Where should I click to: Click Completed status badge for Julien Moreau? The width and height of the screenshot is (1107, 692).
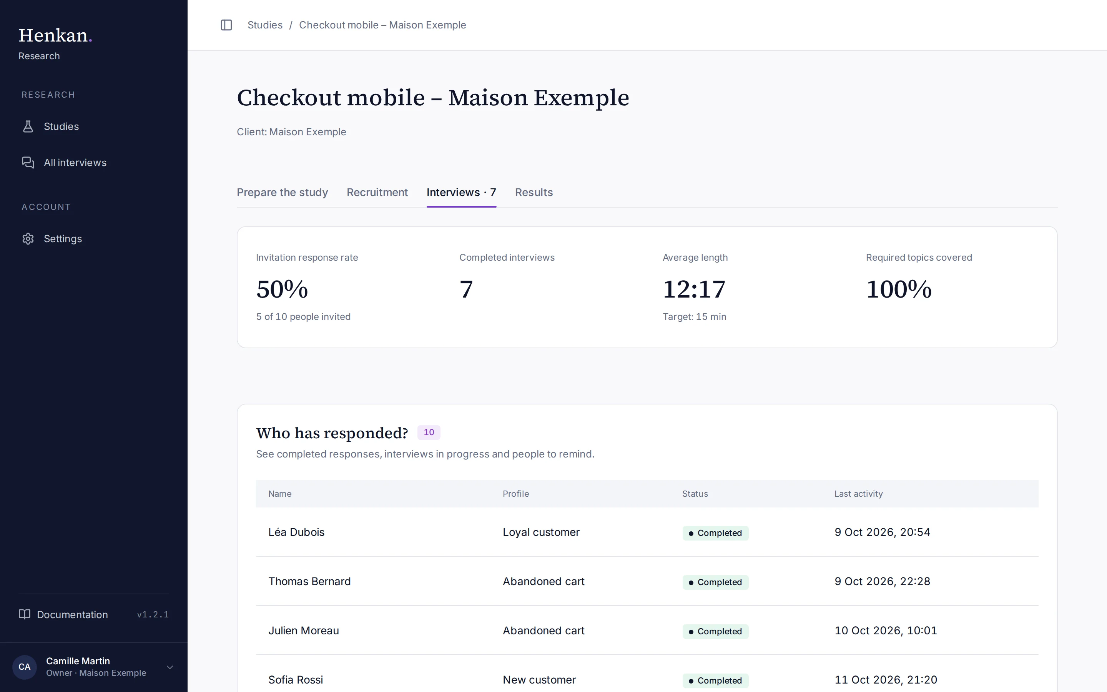[x=715, y=632]
